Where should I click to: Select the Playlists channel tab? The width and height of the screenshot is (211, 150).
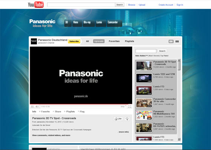pyautogui.click(x=130, y=41)
